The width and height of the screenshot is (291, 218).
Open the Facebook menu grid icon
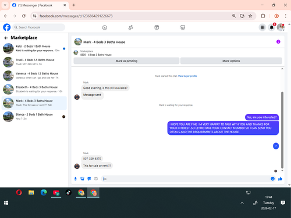pyautogui.click(x=262, y=27)
